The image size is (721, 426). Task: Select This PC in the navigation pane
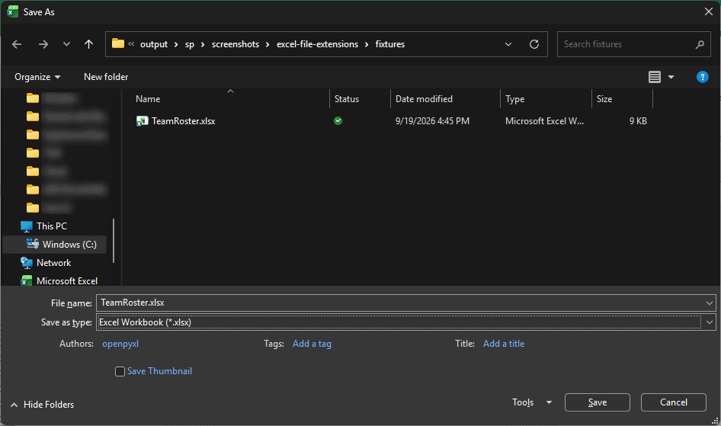click(52, 226)
